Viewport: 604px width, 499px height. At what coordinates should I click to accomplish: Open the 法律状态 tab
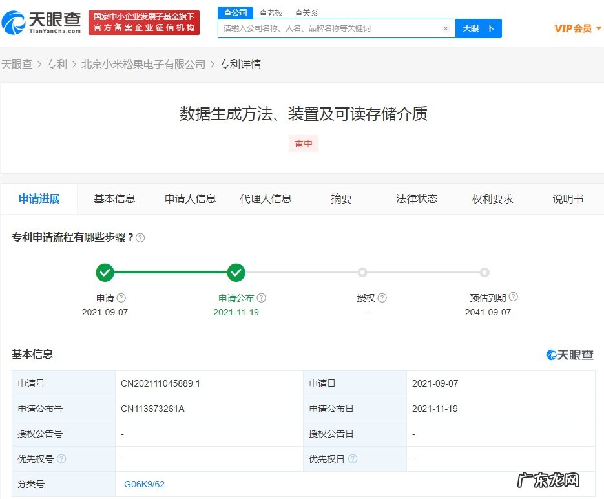pyautogui.click(x=417, y=198)
